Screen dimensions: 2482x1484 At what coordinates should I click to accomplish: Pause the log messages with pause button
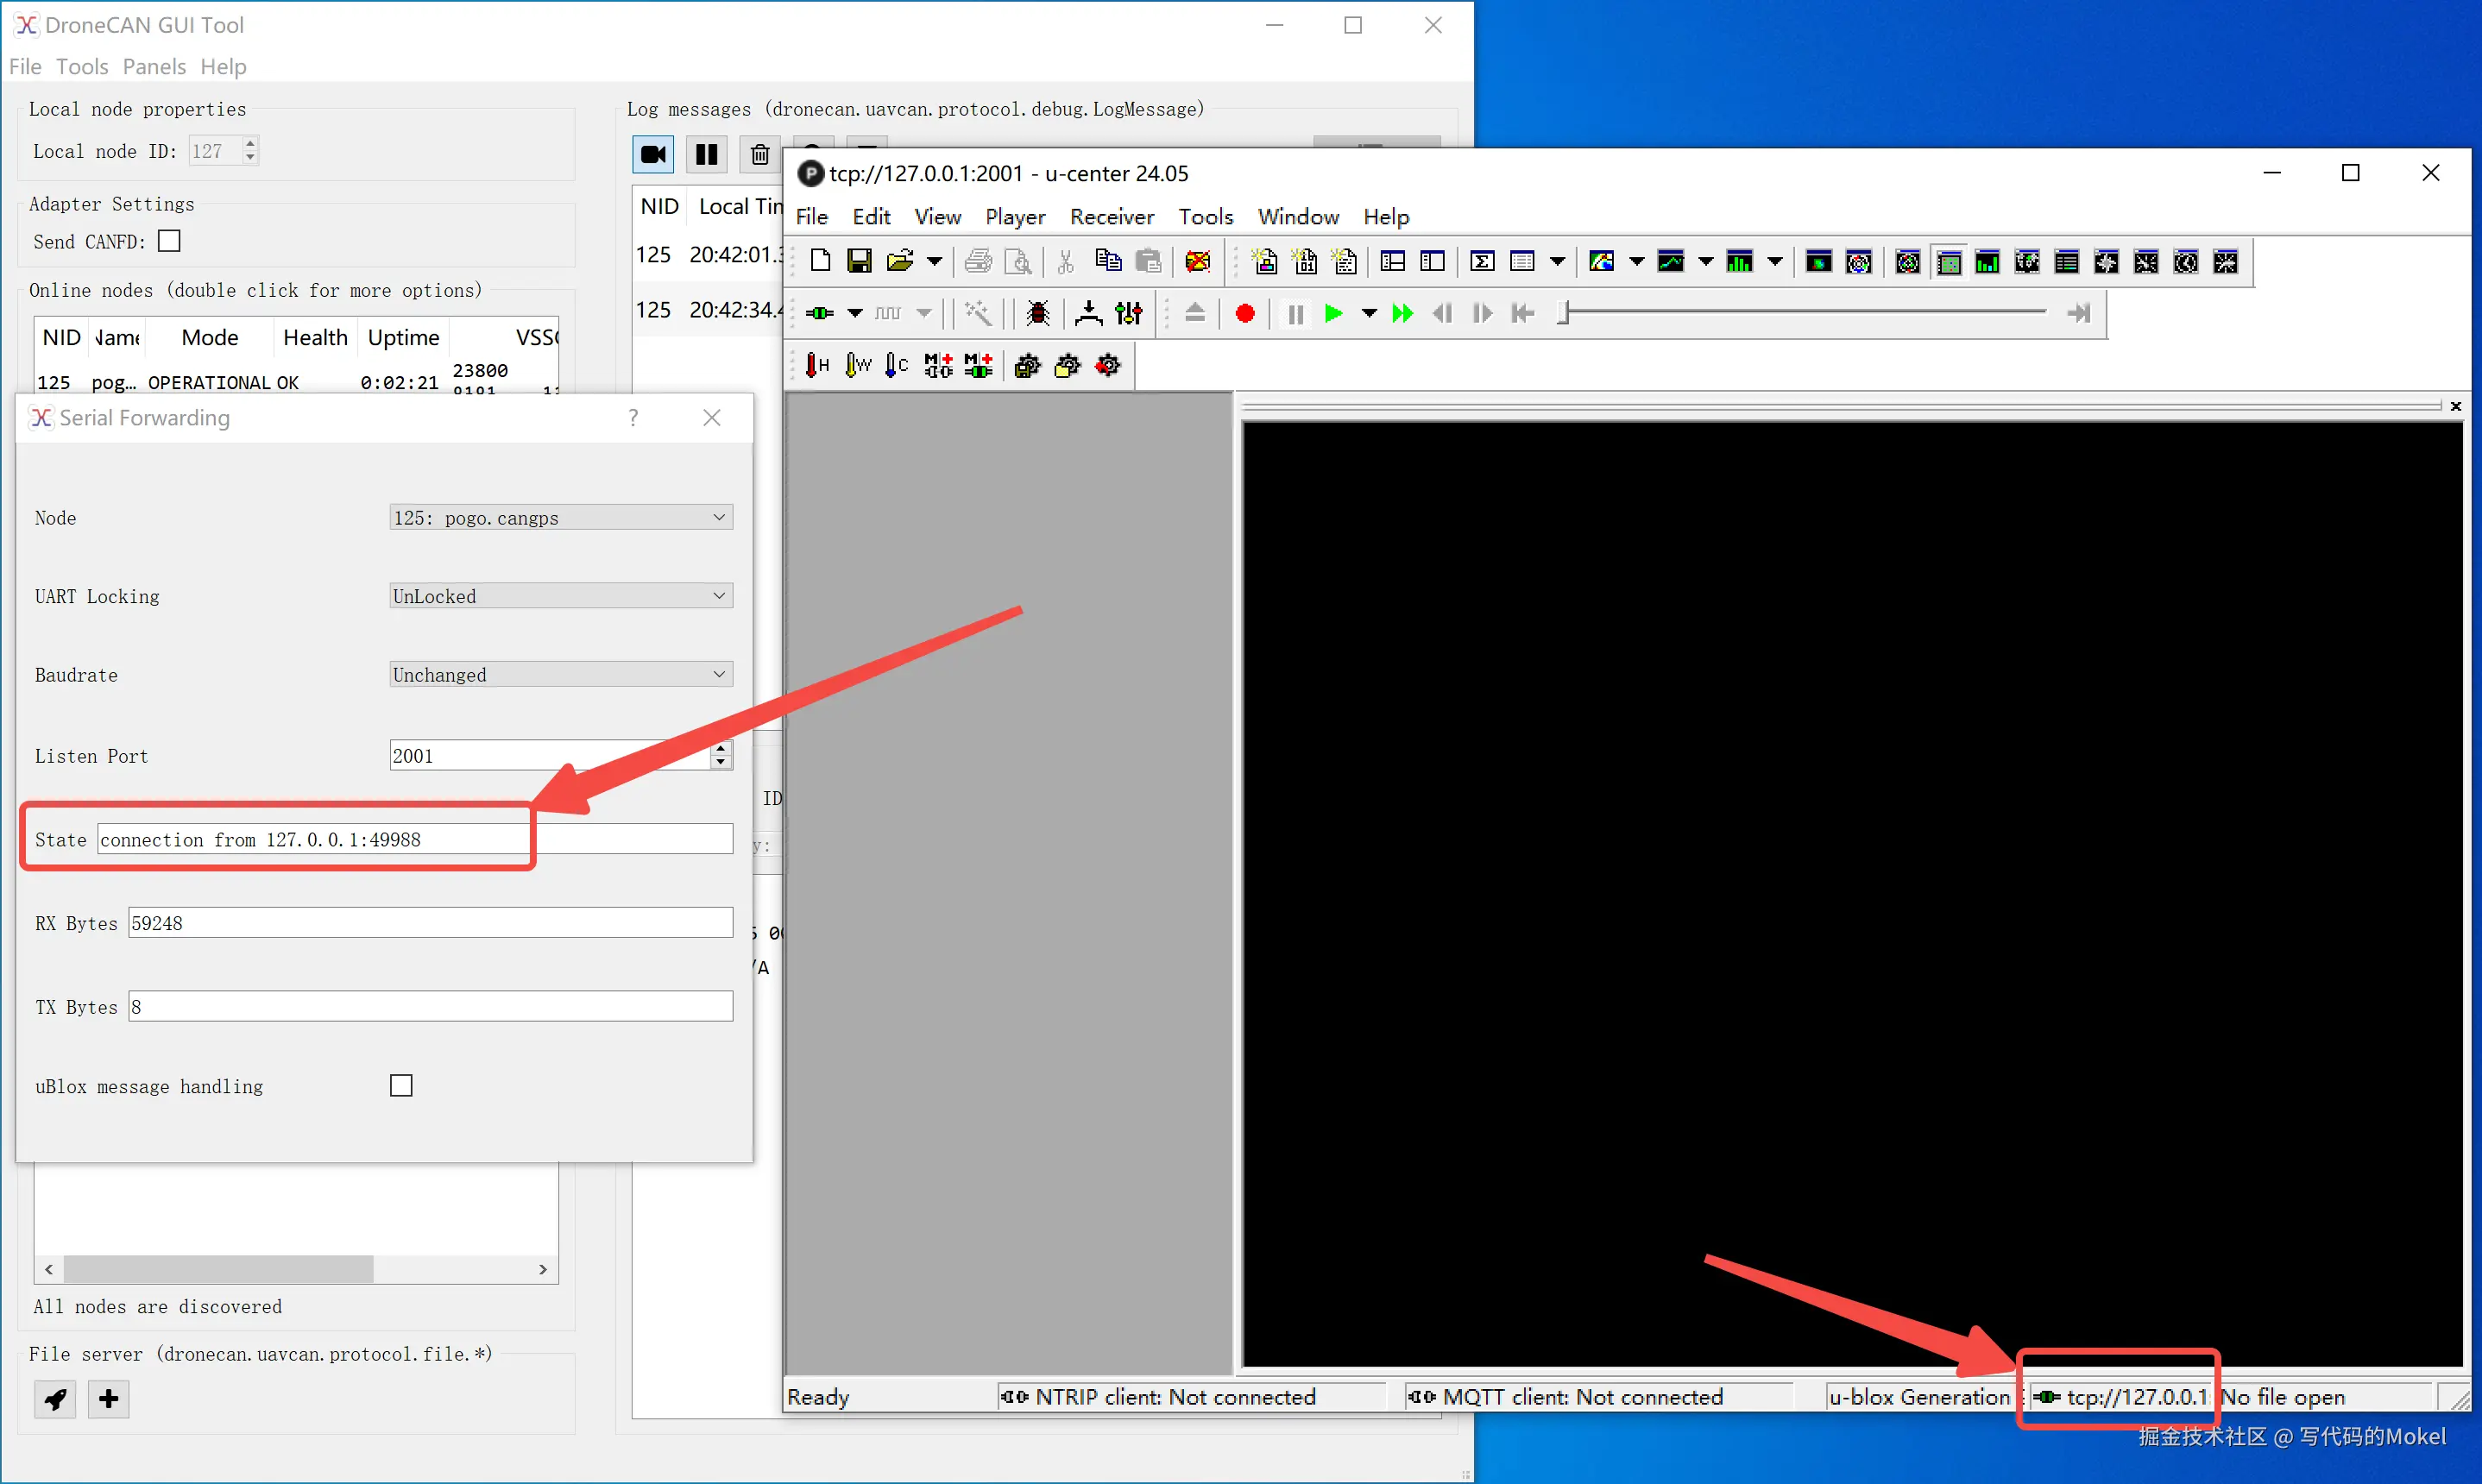pos(706,155)
